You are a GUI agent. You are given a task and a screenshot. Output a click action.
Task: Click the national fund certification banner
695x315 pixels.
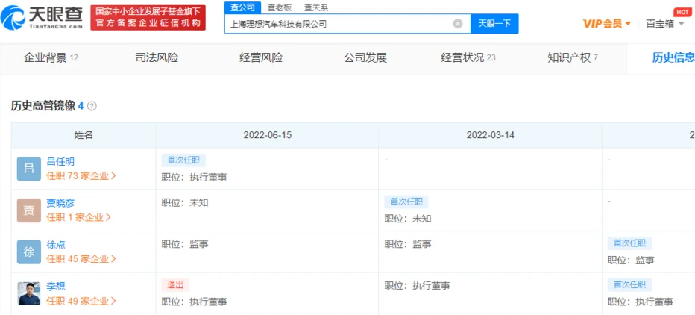pyautogui.click(x=149, y=17)
